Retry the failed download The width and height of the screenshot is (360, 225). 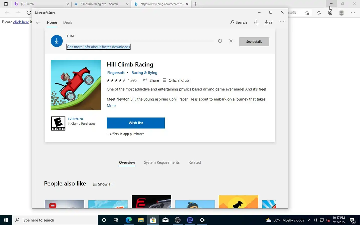click(x=220, y=41)
